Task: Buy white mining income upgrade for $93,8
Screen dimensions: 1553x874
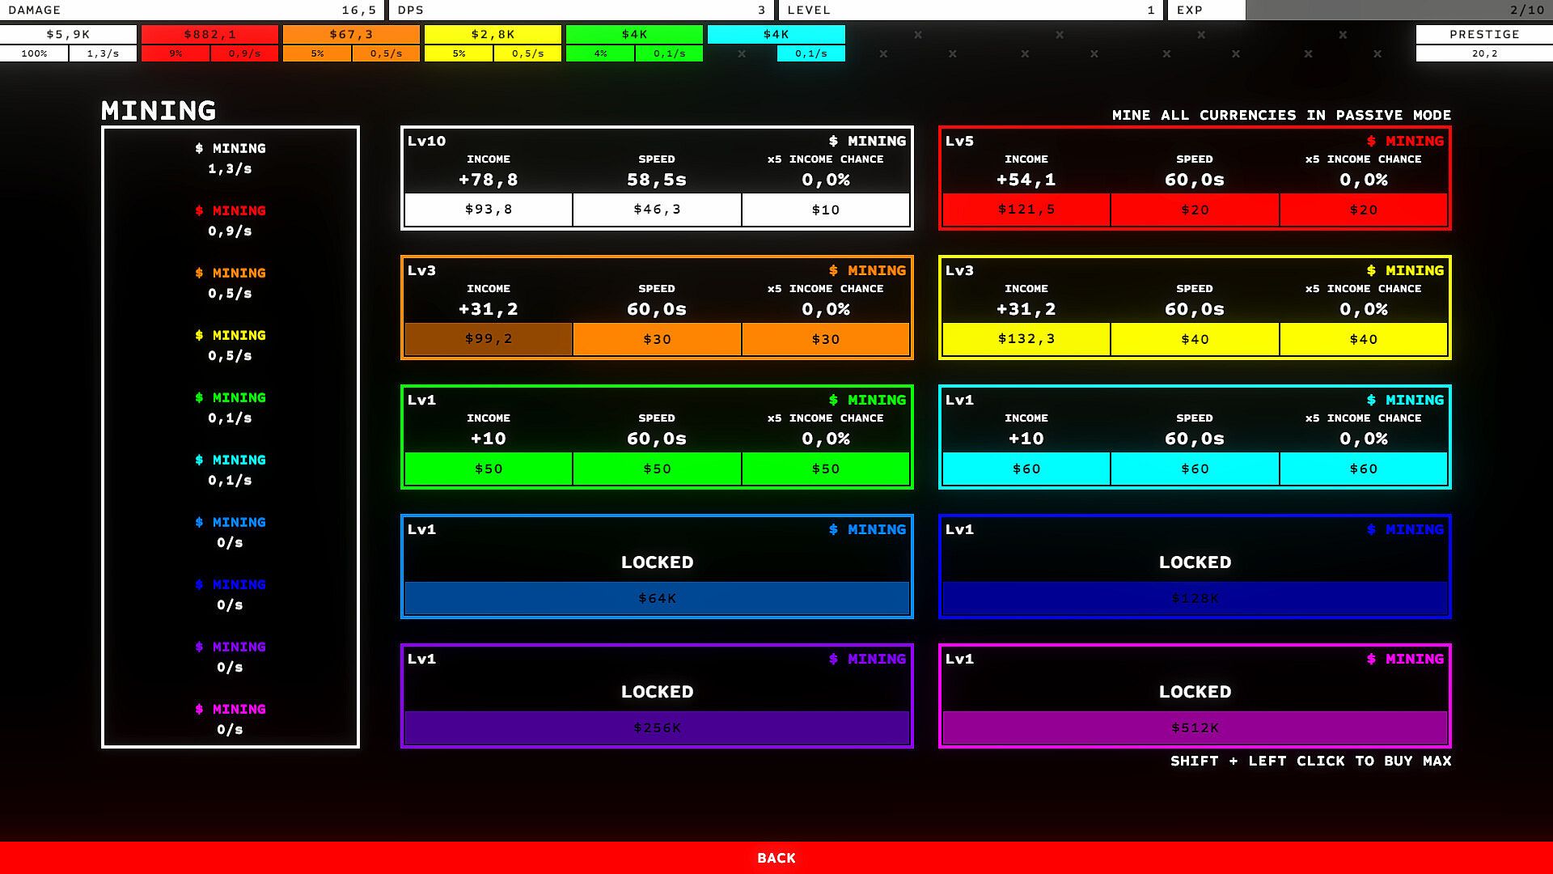Action: click(x=488, y=210)
